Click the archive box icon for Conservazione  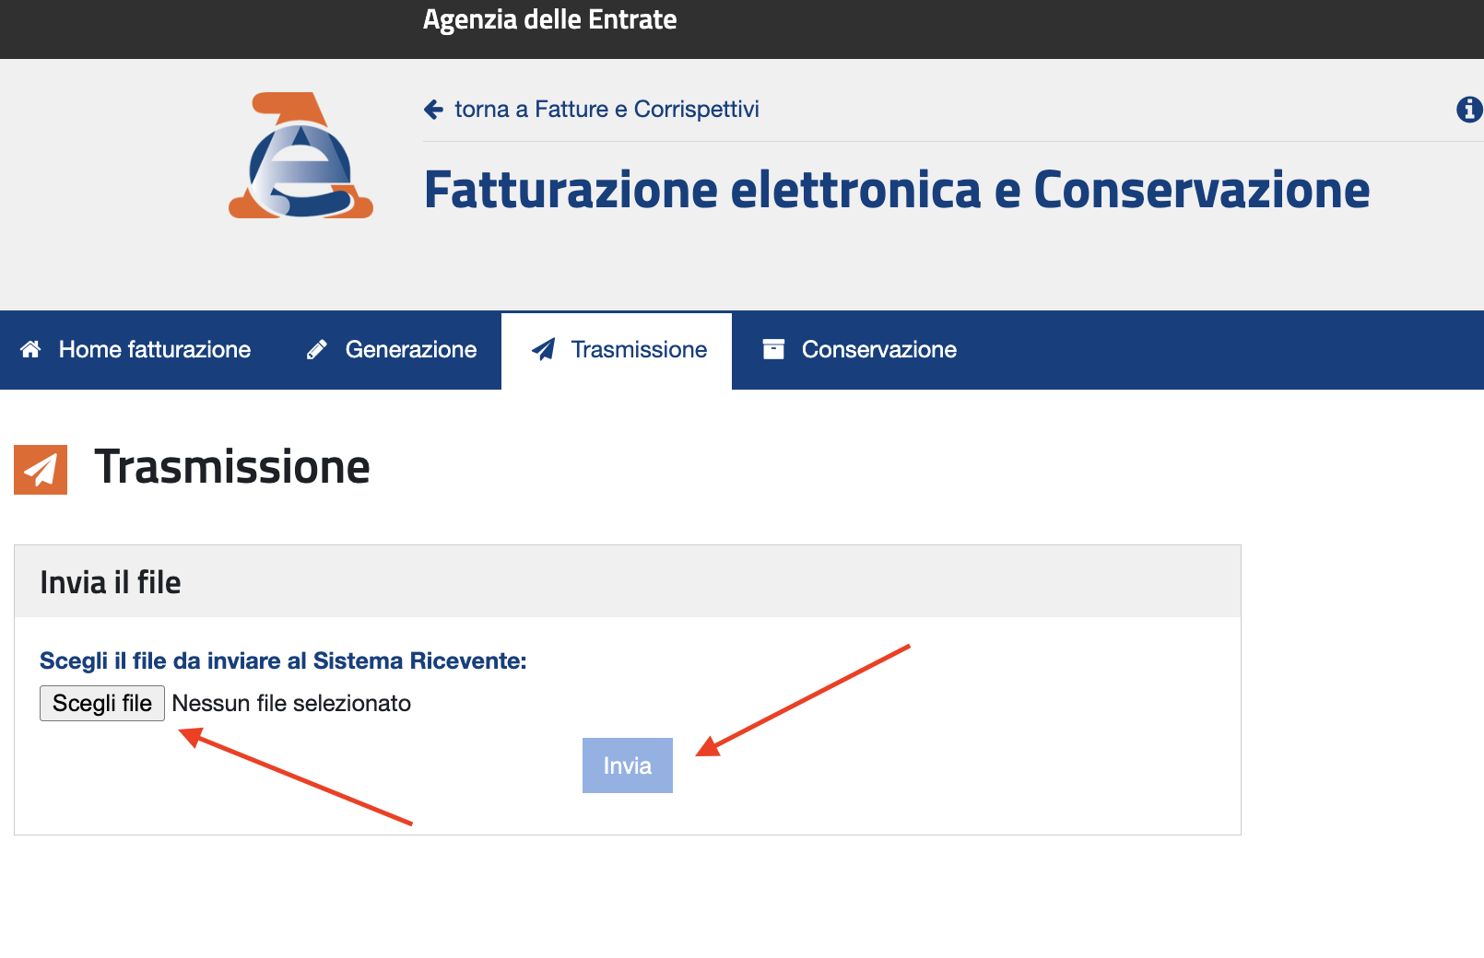773,349
